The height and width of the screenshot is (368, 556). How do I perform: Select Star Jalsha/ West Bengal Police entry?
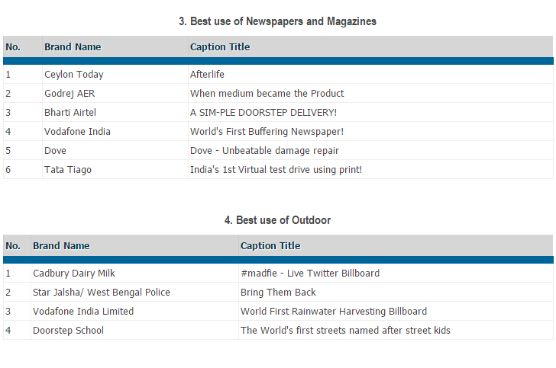pyautogui.click(x=102, y=293)
